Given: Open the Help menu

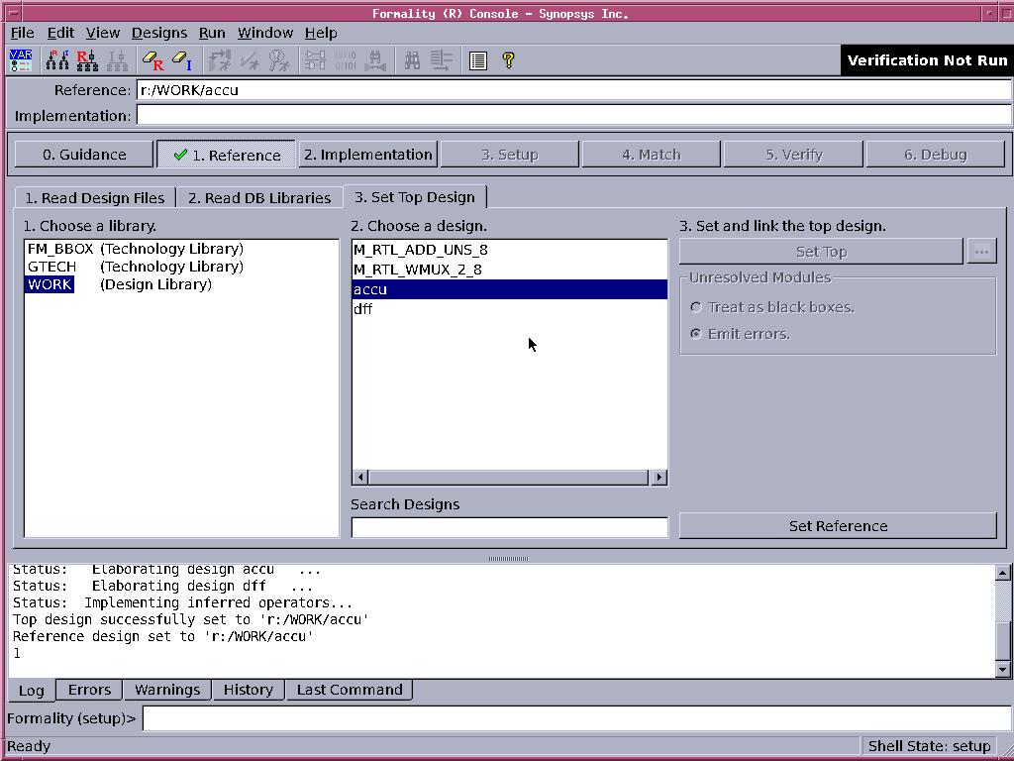Looking at the screenshot, I should click(x=321, y=33).
